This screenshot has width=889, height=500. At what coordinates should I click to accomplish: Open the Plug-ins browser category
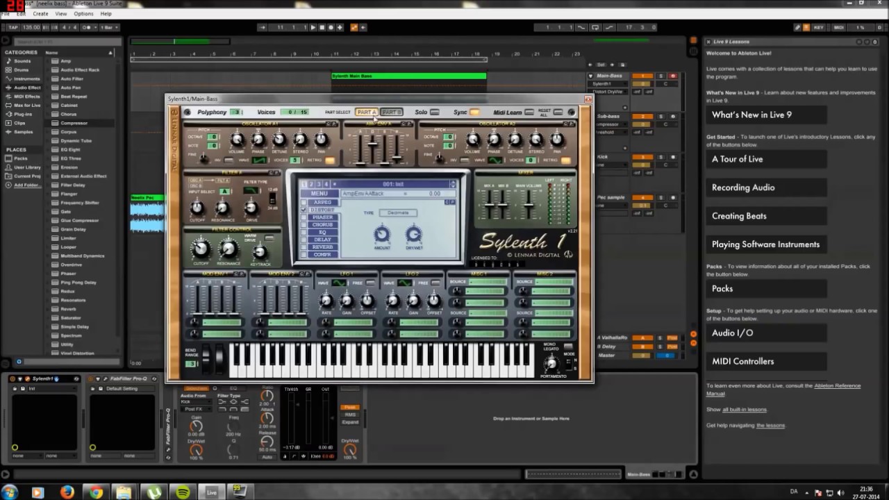23,114
